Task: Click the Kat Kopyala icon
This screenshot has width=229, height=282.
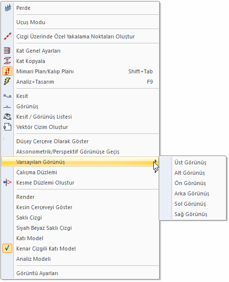Action: tap(7, 61)
